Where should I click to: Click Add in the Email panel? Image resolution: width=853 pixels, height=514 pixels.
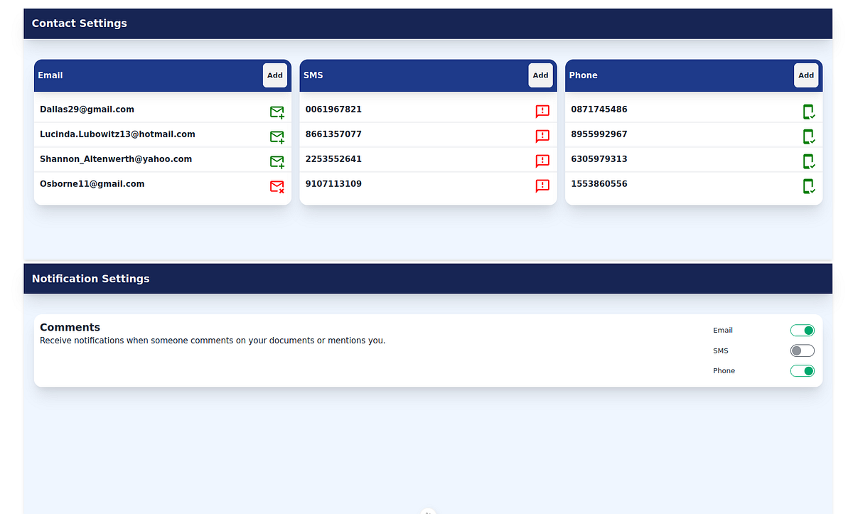(275, 75)
